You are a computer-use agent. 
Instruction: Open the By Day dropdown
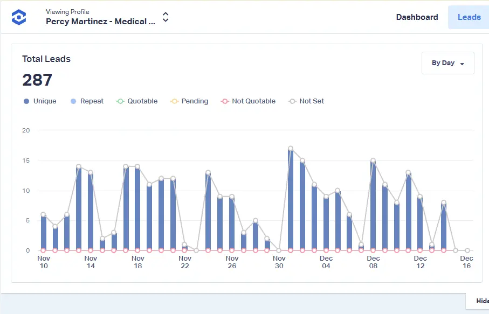pyautogui.click(x=447, y=63)
